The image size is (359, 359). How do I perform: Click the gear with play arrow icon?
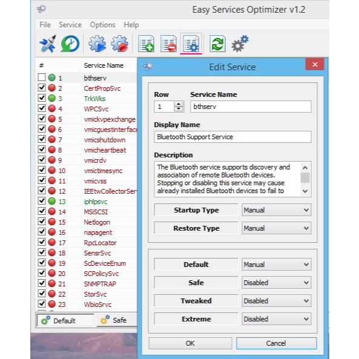coord(97,44)
